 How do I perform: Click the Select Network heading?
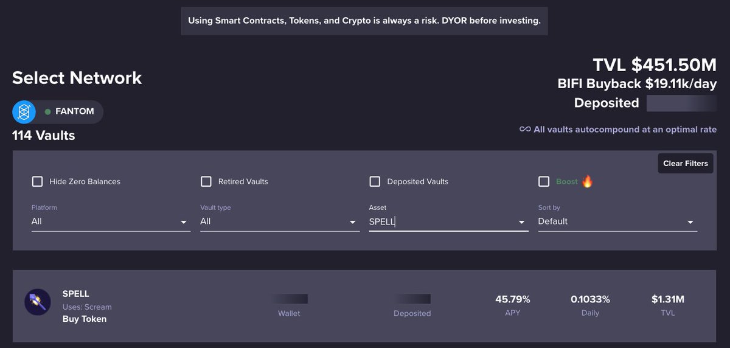77,78
